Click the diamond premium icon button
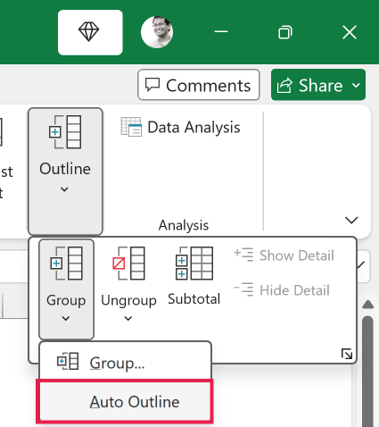The height and width of the screenshot is (427, 379). (x=90, y=32)
